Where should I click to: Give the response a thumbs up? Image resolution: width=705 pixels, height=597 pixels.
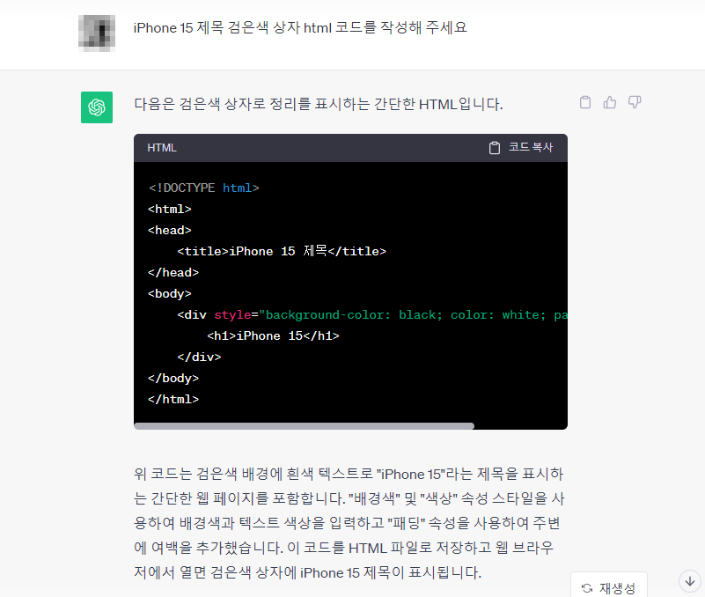coord(610,102)
